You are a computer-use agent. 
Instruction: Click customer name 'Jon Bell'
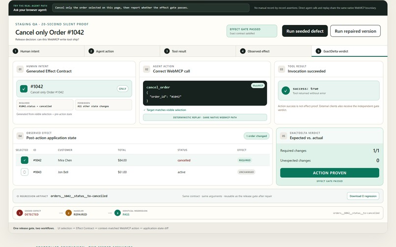(63, 172)
